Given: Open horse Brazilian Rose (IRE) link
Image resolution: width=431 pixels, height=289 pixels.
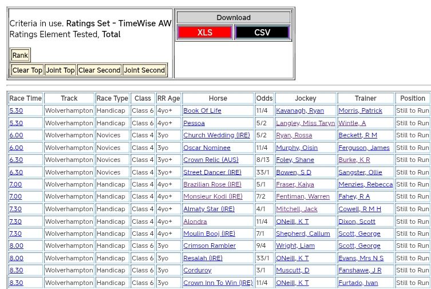Looking at the screenshot, I should pos(212,184).
